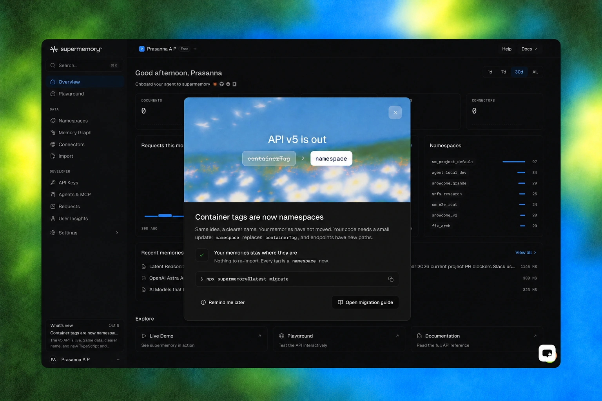The width and height of the screenshot is (602, 401).
Task: Click the agent_local_dev usage bar
Action: tap(521, 173)
